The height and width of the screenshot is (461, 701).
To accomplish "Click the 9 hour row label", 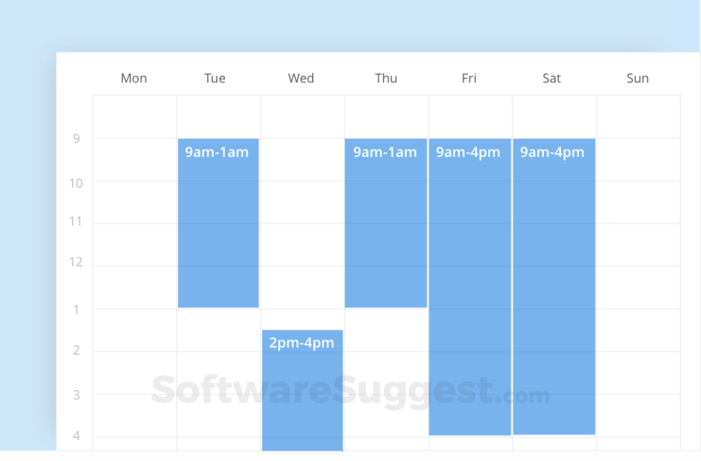I will pos(76,139).
